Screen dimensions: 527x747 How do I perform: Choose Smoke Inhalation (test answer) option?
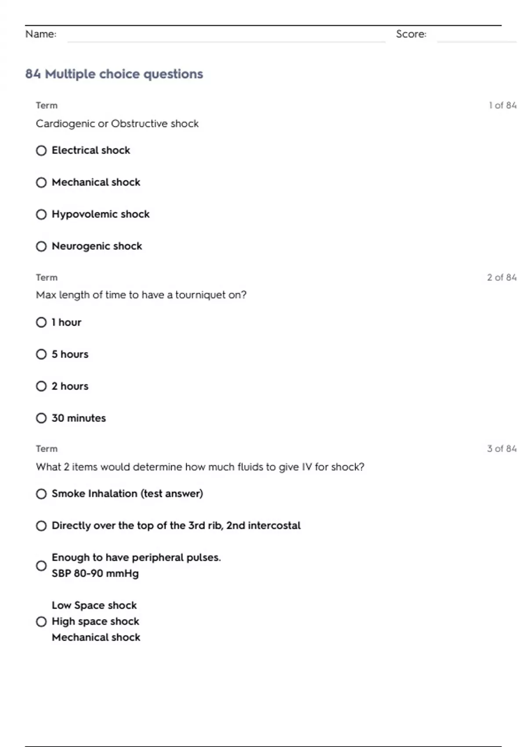[x=41, y=494]
